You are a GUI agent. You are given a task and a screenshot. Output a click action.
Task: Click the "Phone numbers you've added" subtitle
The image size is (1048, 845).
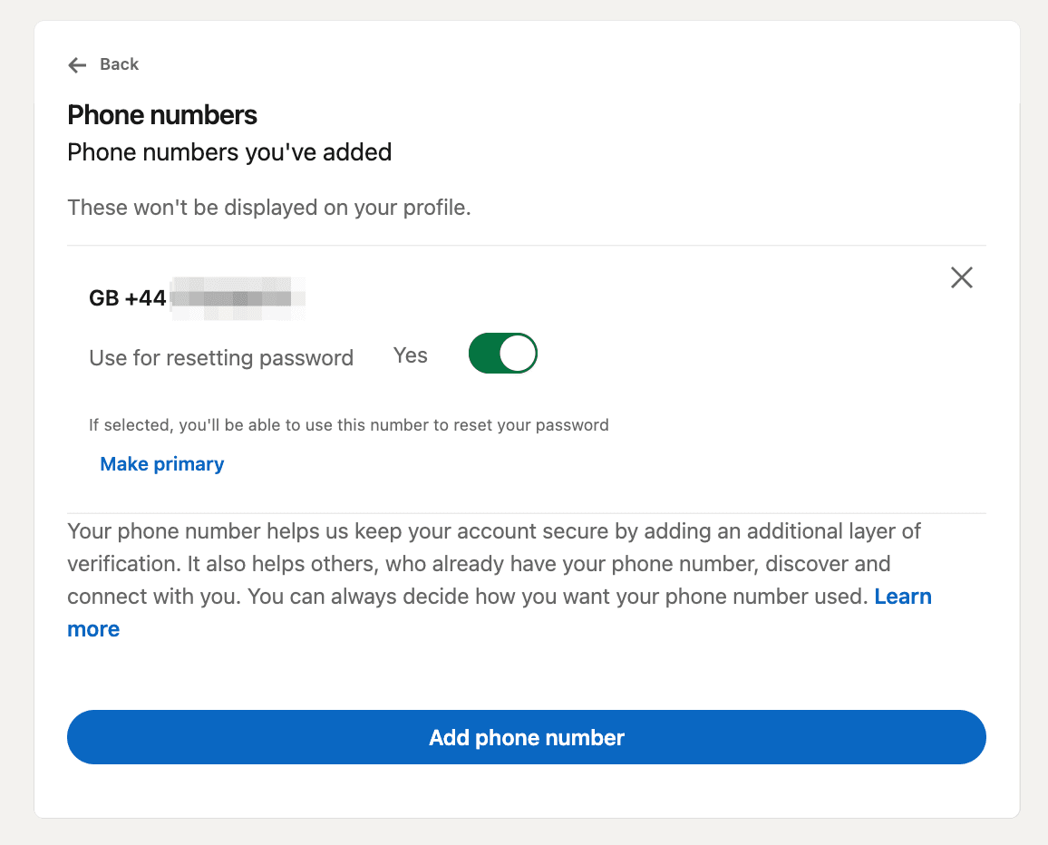pos(229,152)
